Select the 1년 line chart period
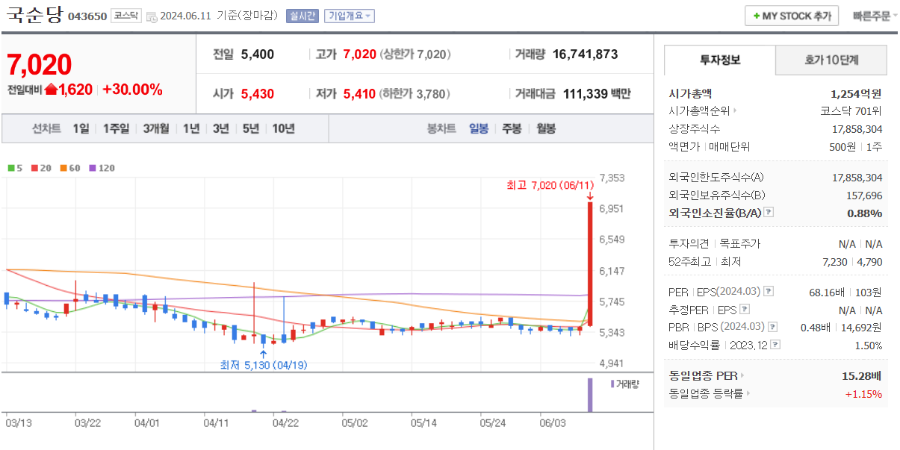The height and width of the screenshot is (450, 900). (x=191, y=128)
